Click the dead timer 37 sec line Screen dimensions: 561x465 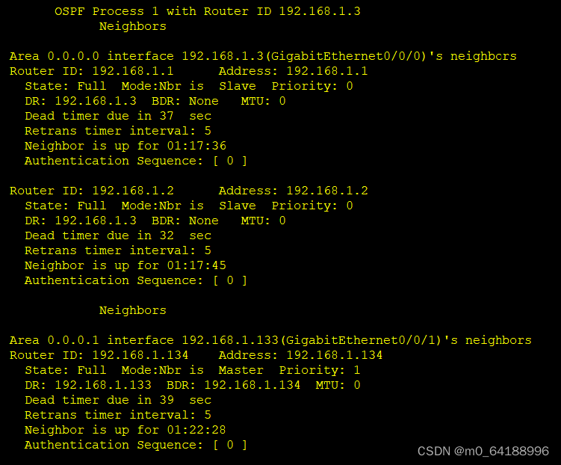[x=117, y=116]
